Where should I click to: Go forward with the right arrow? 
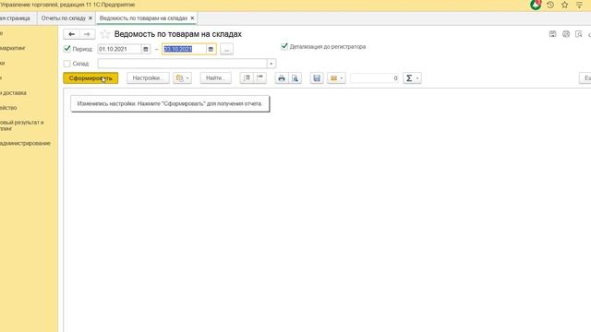pyautogui.click(x=87, y=34)
